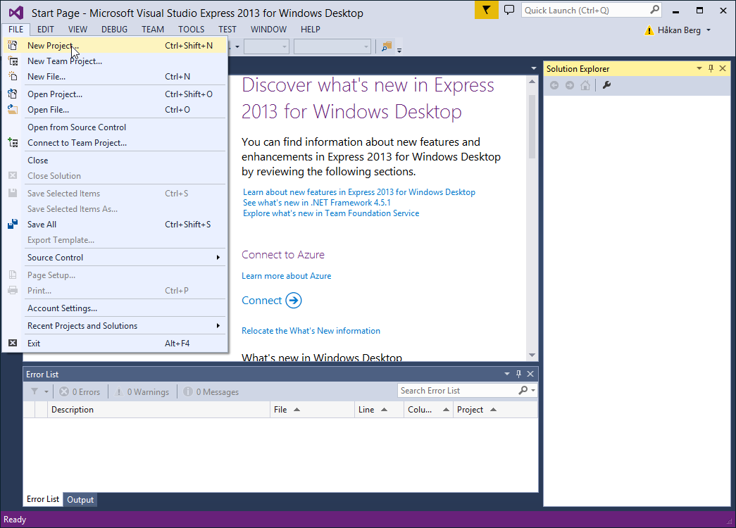Open Account Settings from File menu
This screenshot has height=528, width=736.
click(x=115, y=308)
